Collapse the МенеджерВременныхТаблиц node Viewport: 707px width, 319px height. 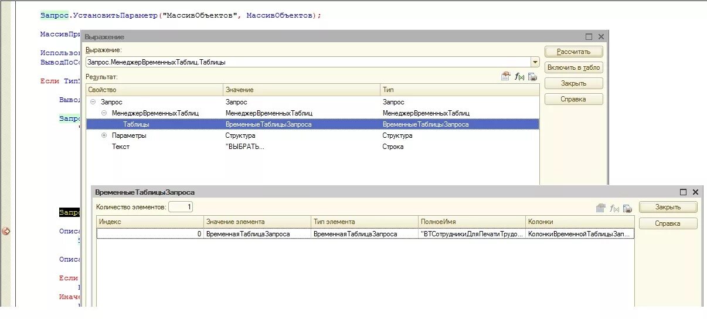(x=104, y=113)
